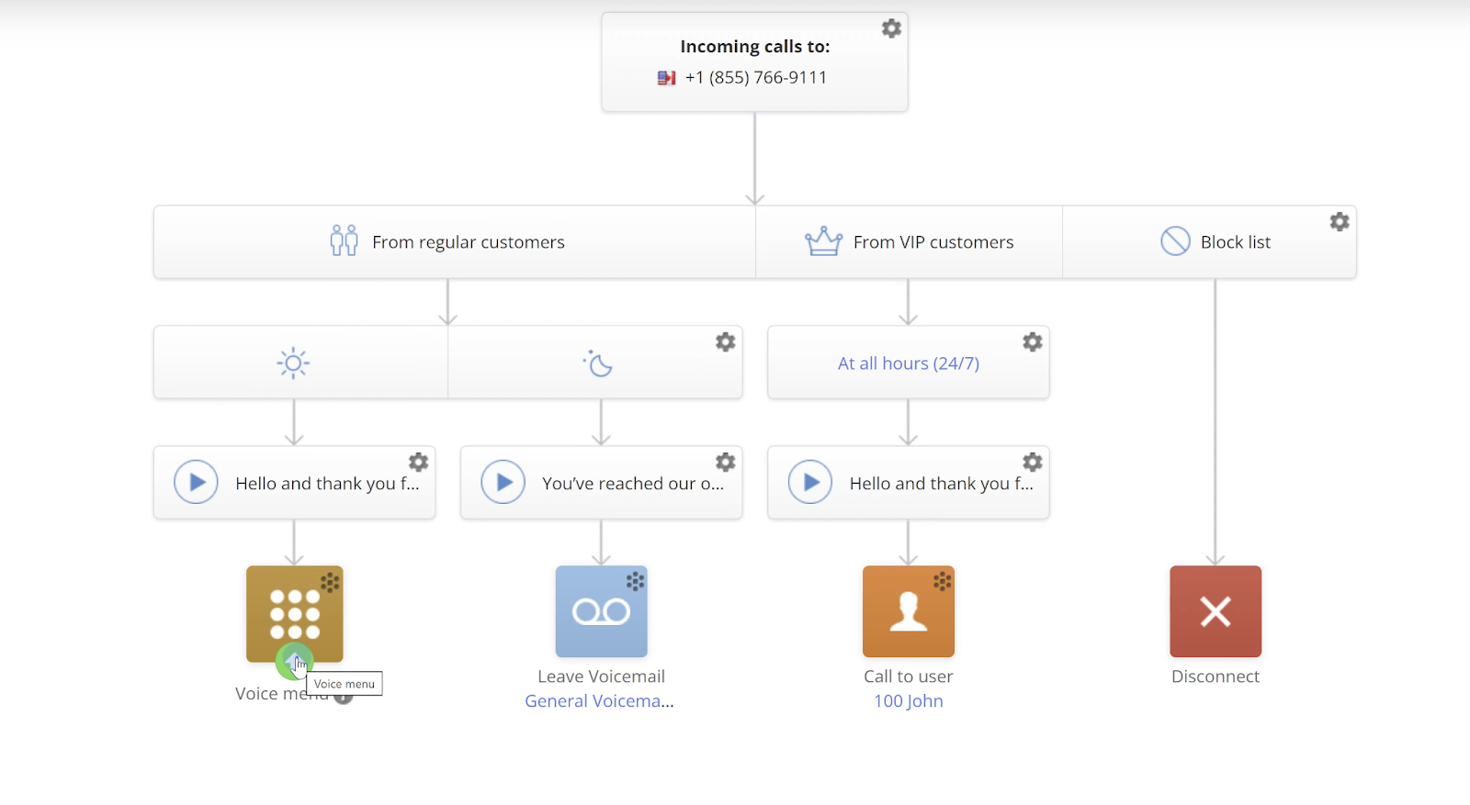Select the Call to user tile

click(x=908, y=611)
